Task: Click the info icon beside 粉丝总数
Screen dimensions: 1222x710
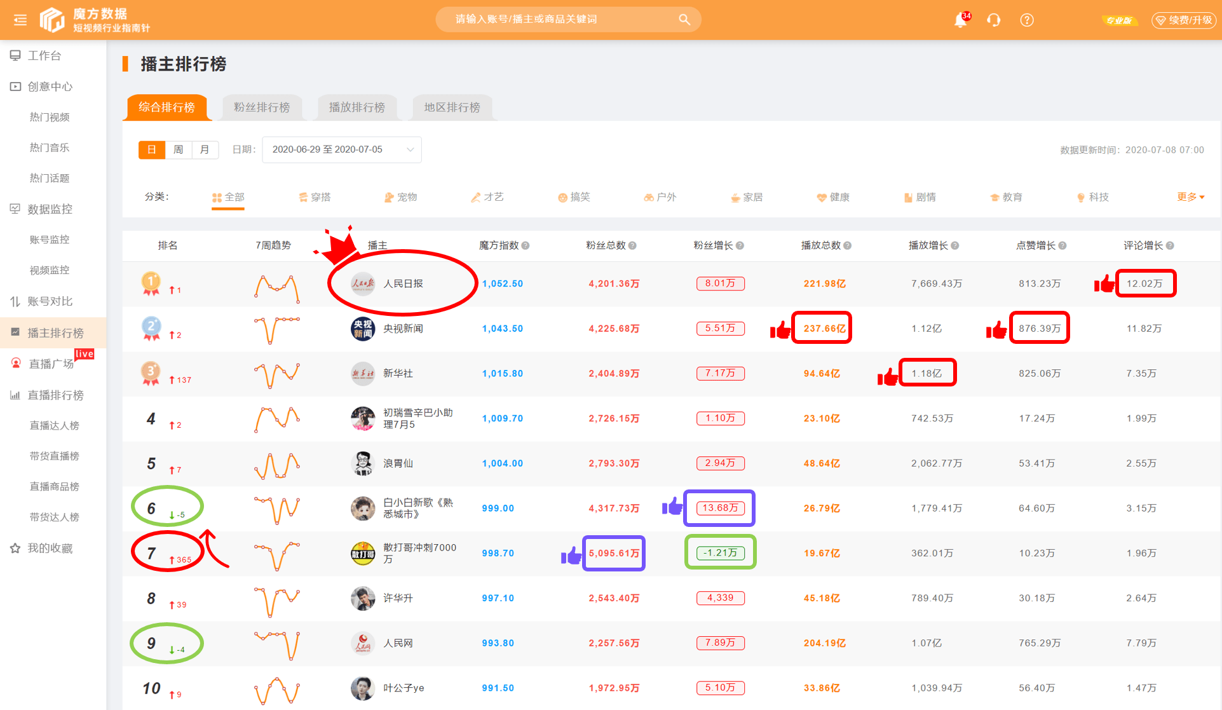Action: point(632,246)
